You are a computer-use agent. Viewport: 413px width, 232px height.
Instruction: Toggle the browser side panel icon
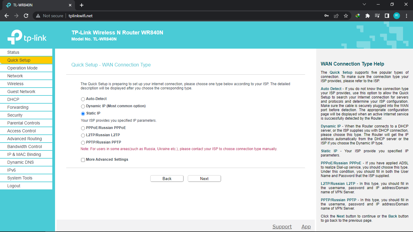point(387,16)
